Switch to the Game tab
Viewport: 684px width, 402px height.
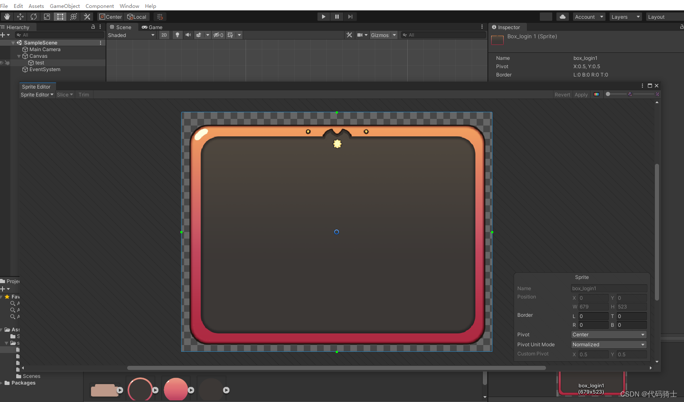pos(152,27)
